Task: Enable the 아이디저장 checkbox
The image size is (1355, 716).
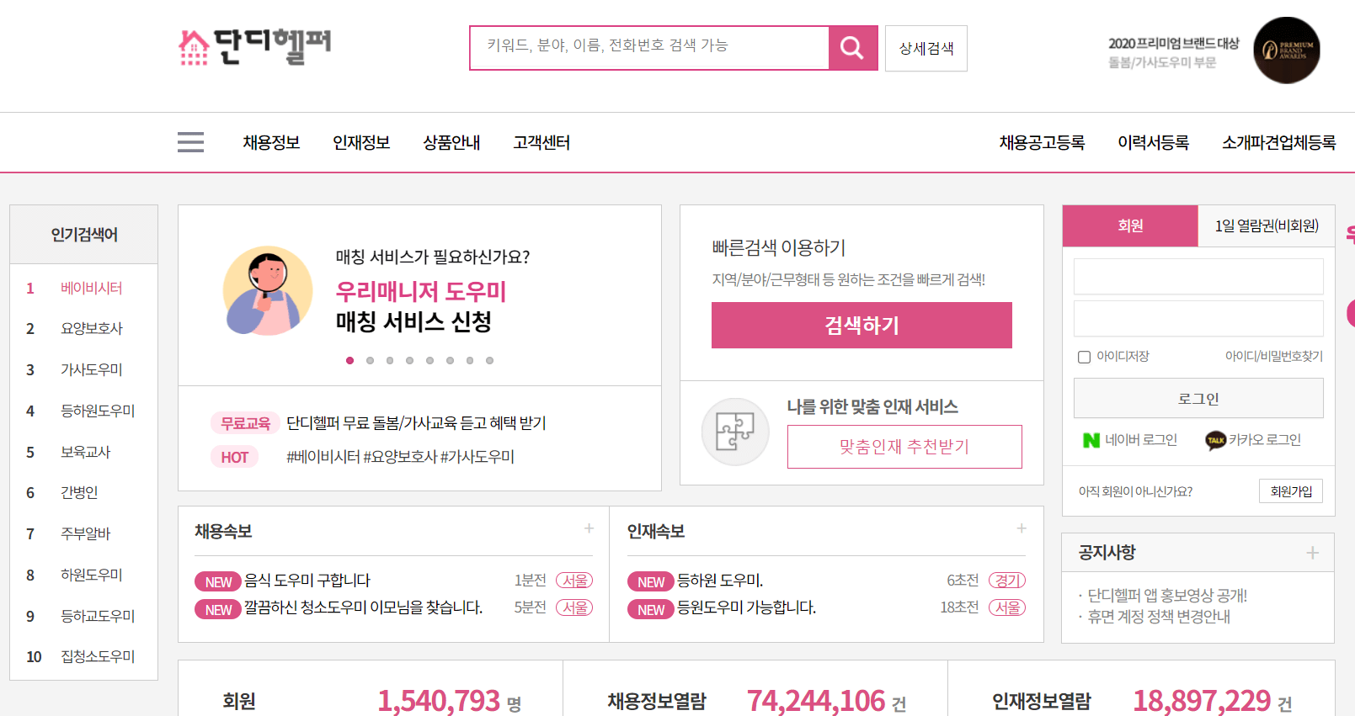Action: [1084, 357]
